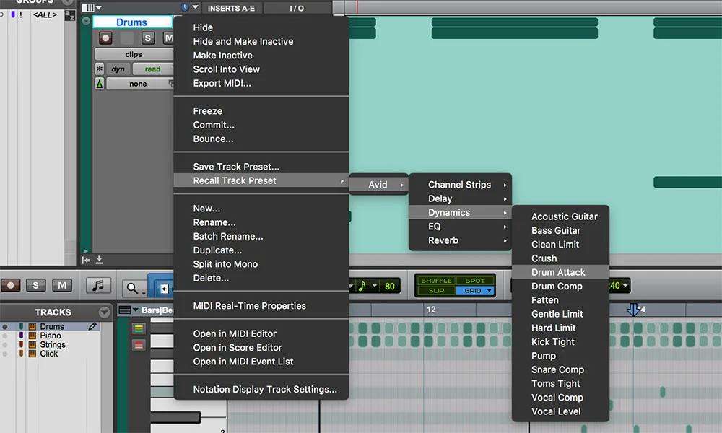Image resolution: width=722 pixels, height=433 pixels.
Task: Enable SPOT edit mode
Action: coord(475,281)
